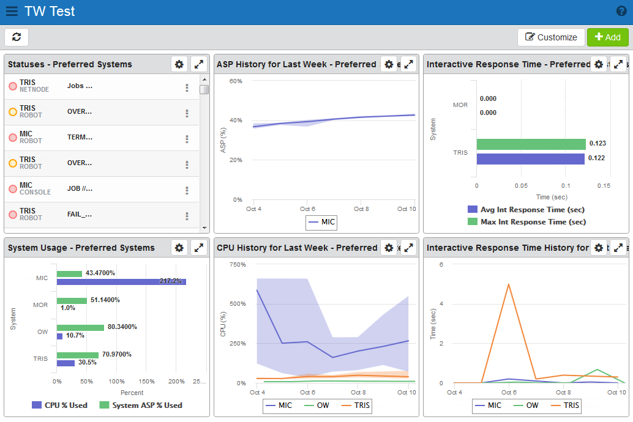The width and height of the screenshot is (633, 422).
Task: Open the options menu for MIC CONSOLE status
Action: tap(187, 190)
